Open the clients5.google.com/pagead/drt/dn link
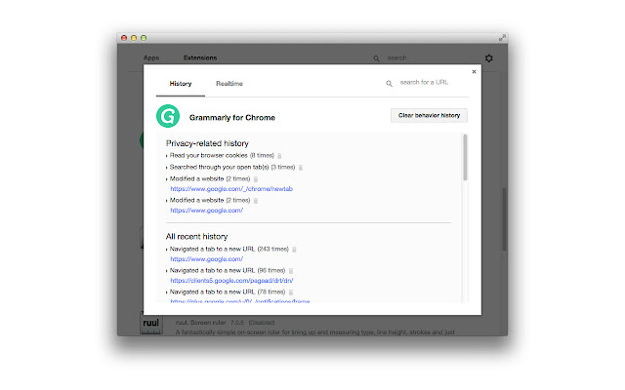 [x=231, y=281]
